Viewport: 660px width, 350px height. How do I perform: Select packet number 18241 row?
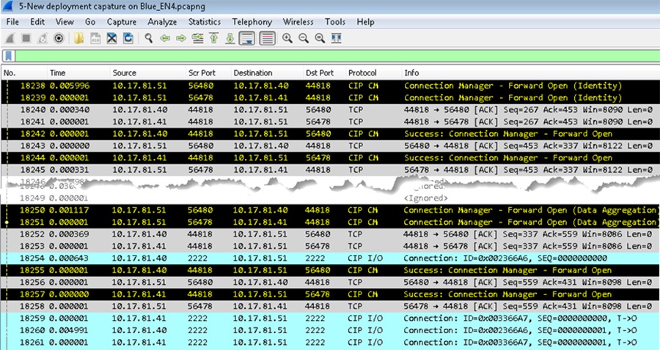pyautogui.click(x=331, y=122)
